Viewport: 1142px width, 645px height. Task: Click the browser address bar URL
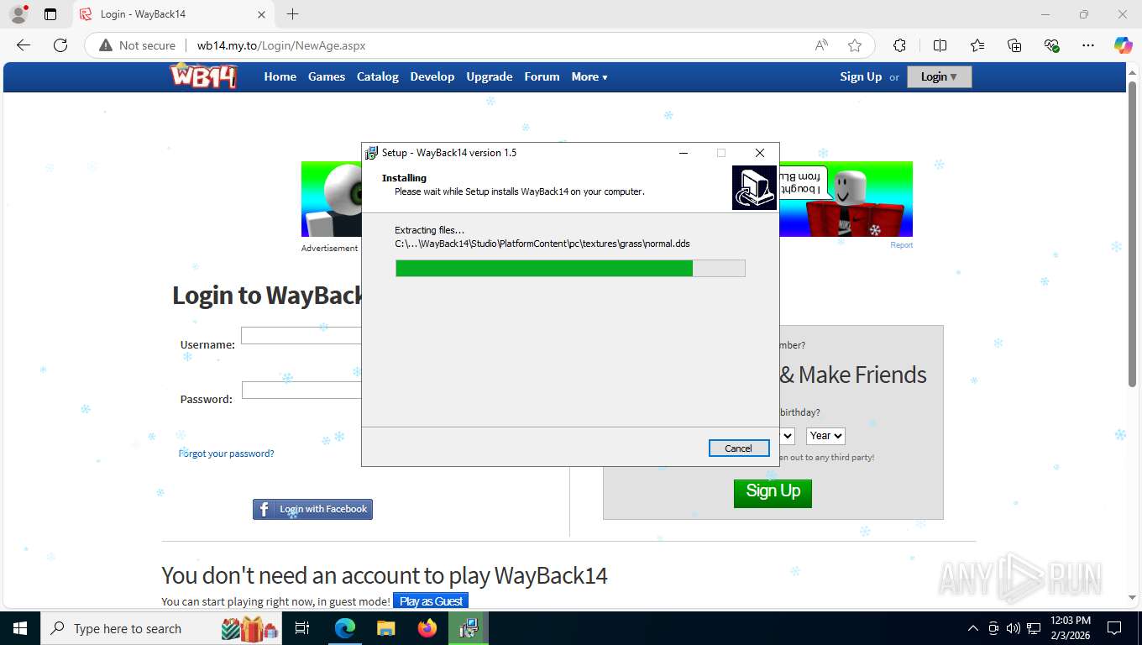[x=281, y=45]
